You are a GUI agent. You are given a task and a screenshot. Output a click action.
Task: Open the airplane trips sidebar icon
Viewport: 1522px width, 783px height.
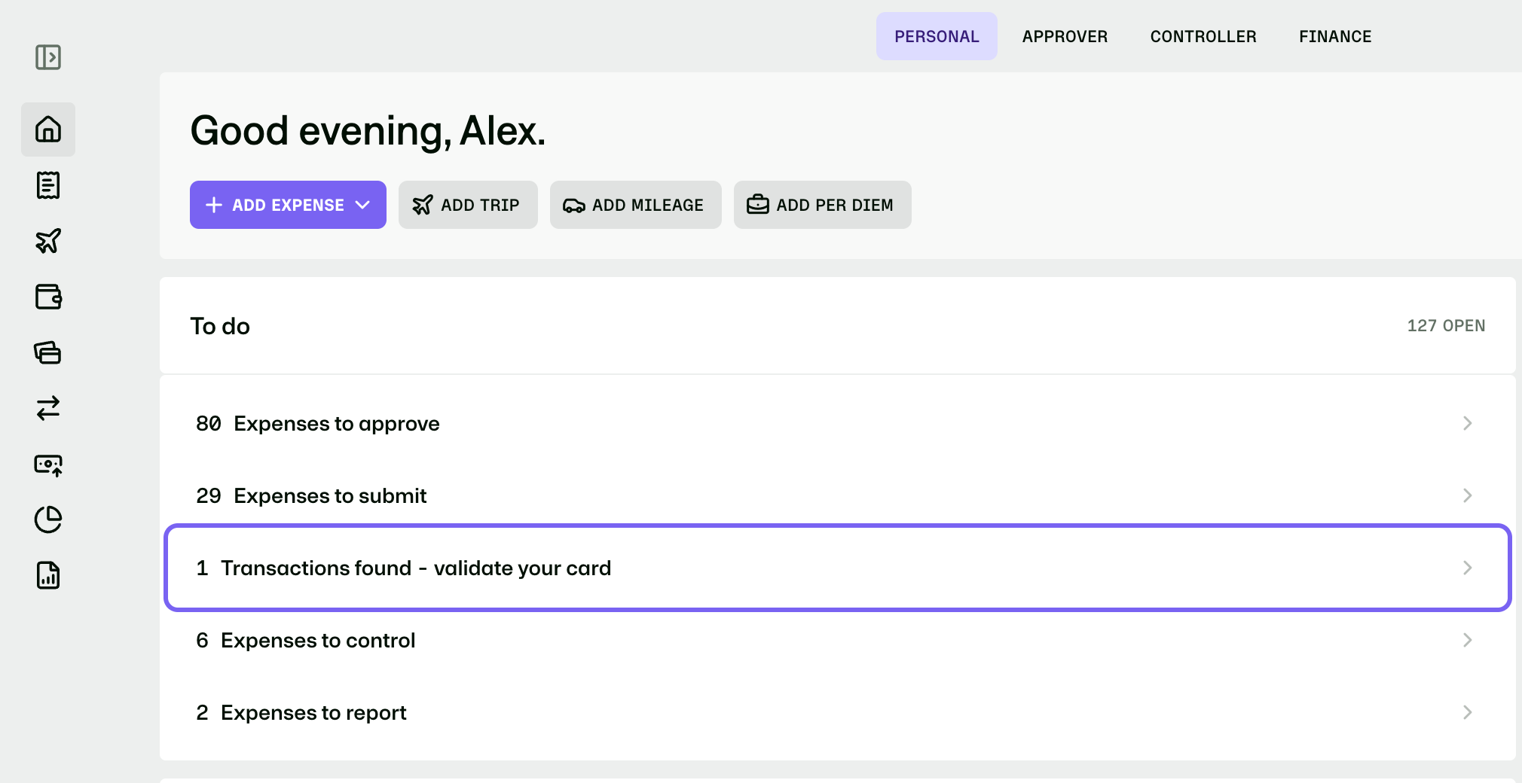tap(48, 241)
